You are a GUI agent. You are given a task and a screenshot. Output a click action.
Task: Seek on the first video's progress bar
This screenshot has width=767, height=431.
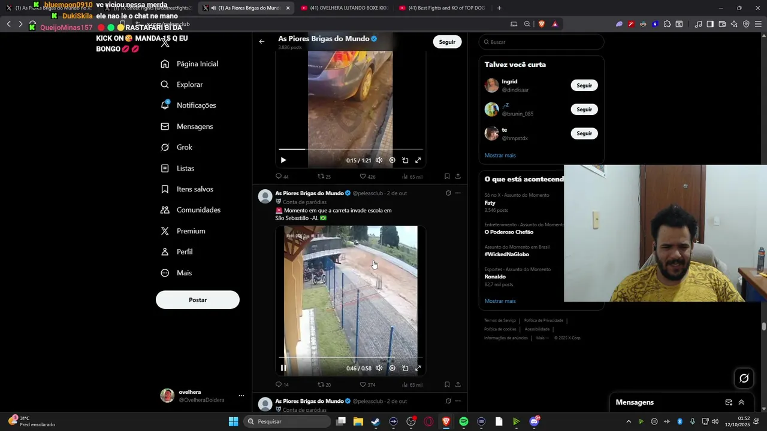click(x=351, y=149)
